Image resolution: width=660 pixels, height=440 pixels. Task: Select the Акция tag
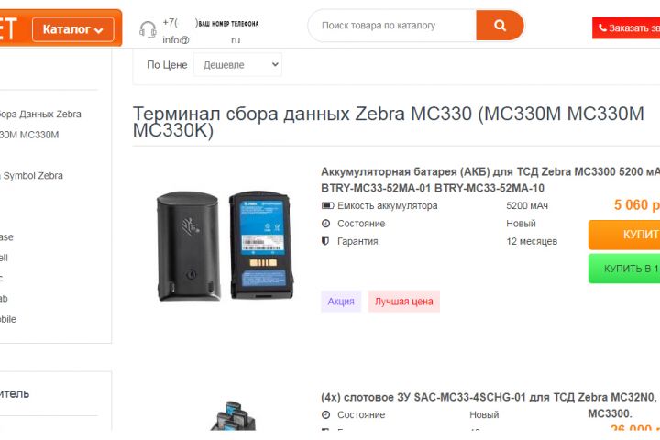(x=341, y=302)
